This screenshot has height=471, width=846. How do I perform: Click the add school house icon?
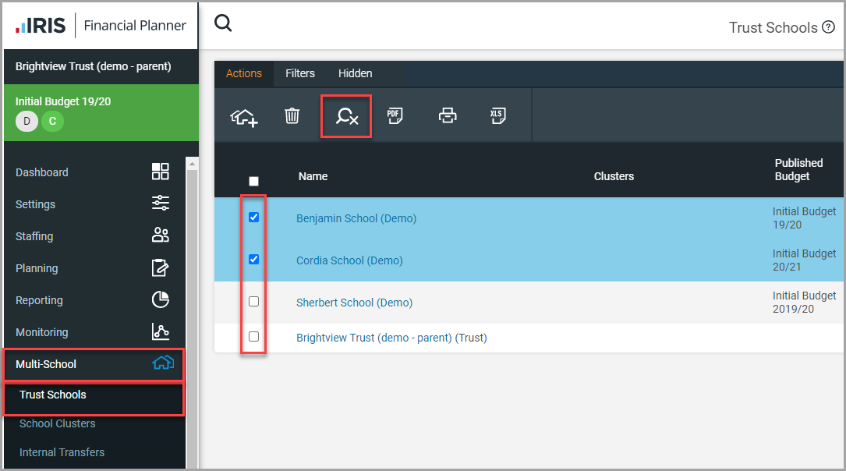tap(244, 117)
